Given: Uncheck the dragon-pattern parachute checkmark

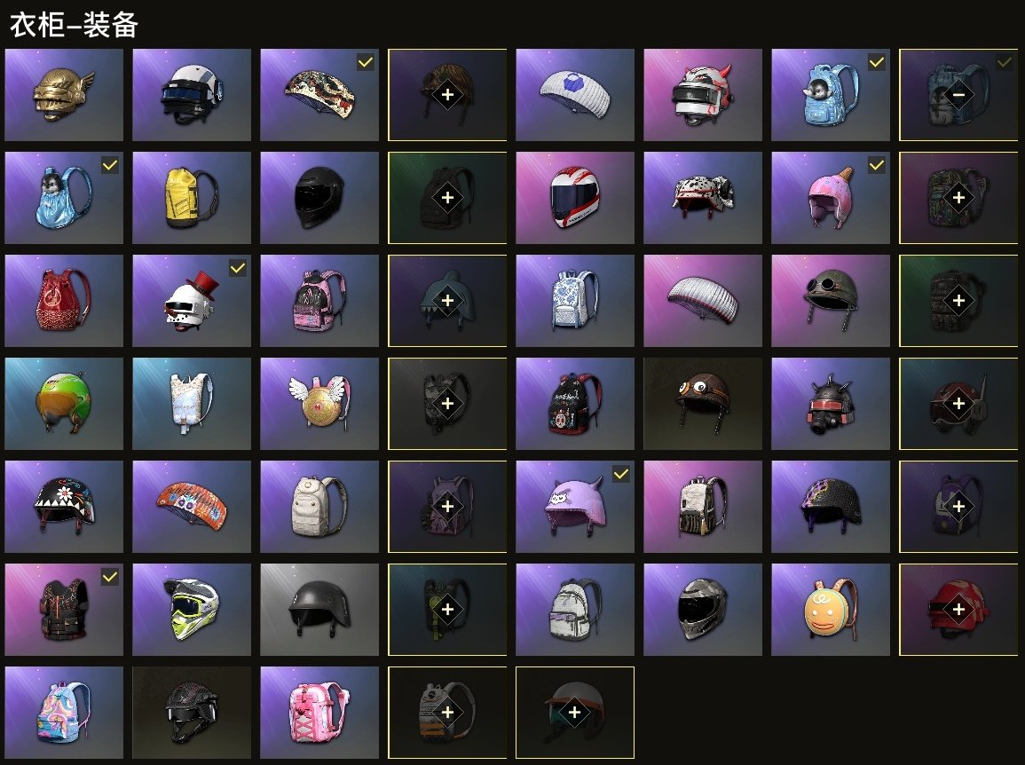Looking at the screenshot, I should (366, 62).
